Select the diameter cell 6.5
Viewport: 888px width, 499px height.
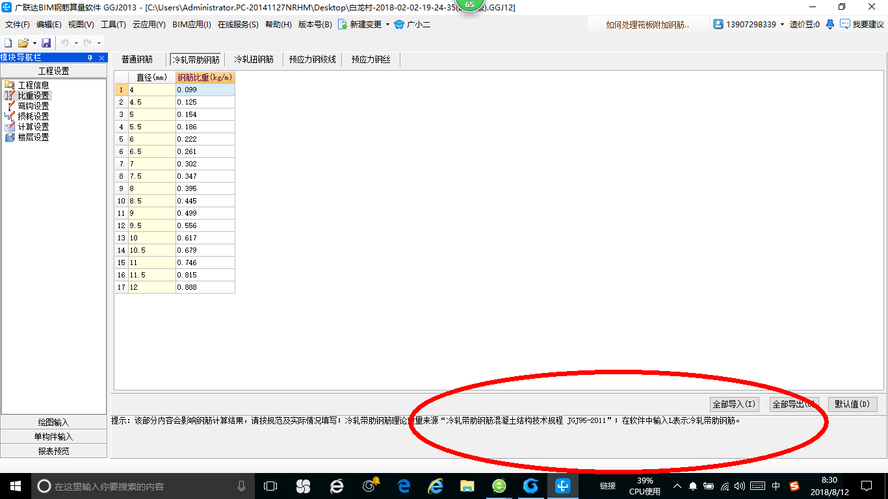152,151
